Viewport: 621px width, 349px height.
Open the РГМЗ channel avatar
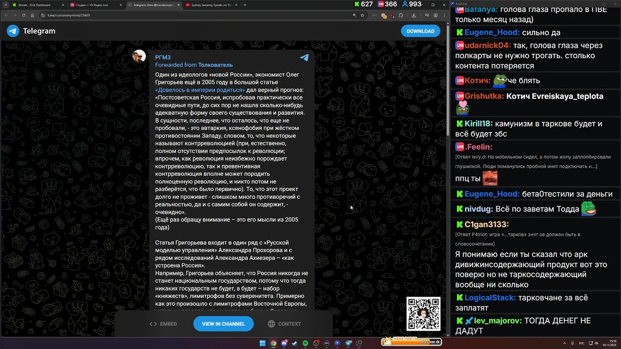pos(140,56)
